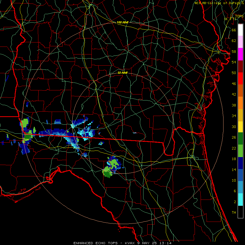The width and height of the screenshot is (245, 245).
Task: Click the legend value '62'
Action: click(234, 41)
